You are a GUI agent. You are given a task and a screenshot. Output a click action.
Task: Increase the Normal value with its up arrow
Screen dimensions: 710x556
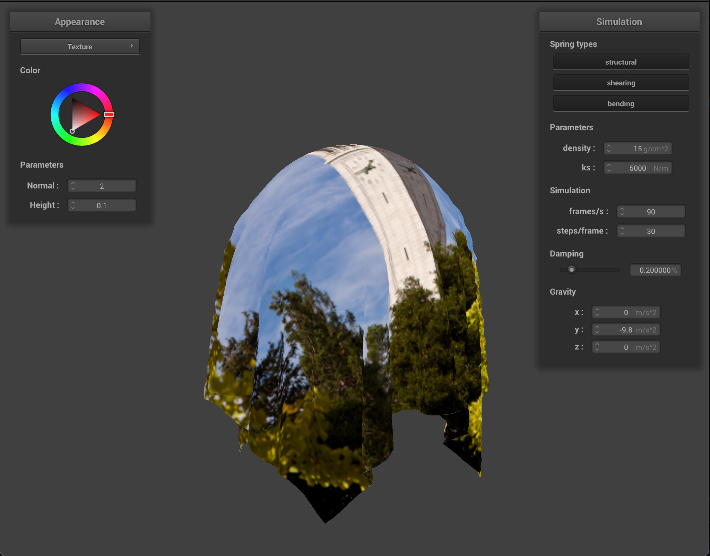73,183
